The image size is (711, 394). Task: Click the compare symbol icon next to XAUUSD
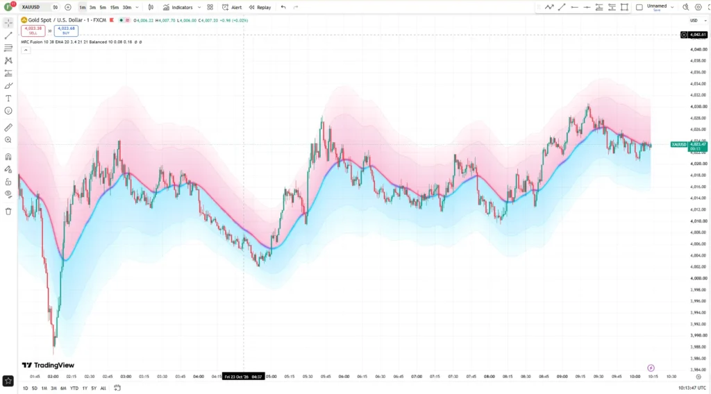tap(56, 7)
